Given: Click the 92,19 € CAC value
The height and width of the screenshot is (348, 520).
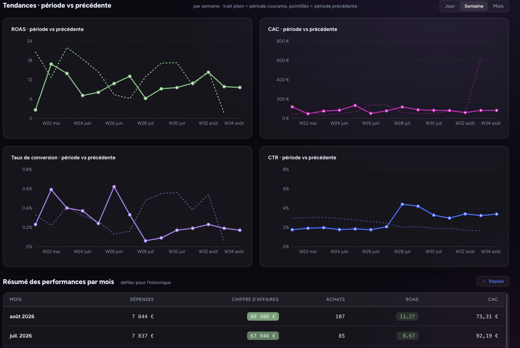Looking at the screenshot, I should [487, 336].
